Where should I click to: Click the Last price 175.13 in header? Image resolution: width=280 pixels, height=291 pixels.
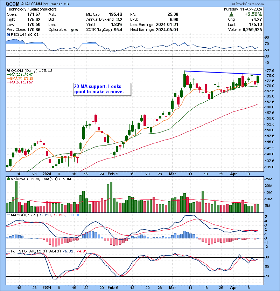click(255, 25)
